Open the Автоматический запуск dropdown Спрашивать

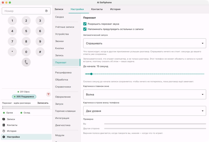click(x=145, y=43)
